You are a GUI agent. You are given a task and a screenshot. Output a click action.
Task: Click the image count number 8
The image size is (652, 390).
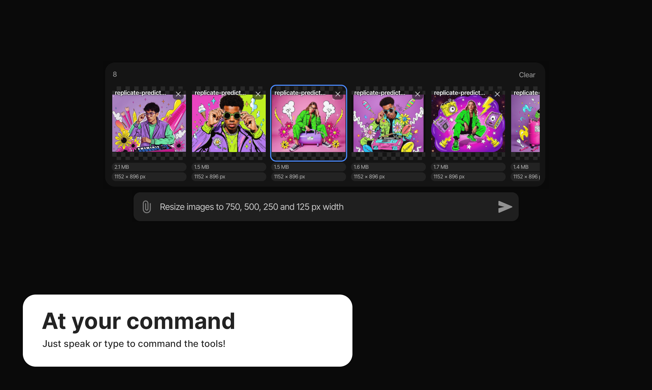click(115, 74)
